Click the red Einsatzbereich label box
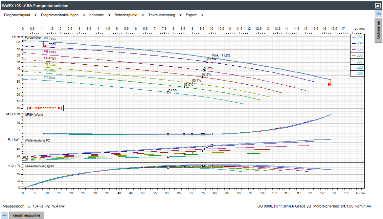383x219 pixels. coord(44,108)
